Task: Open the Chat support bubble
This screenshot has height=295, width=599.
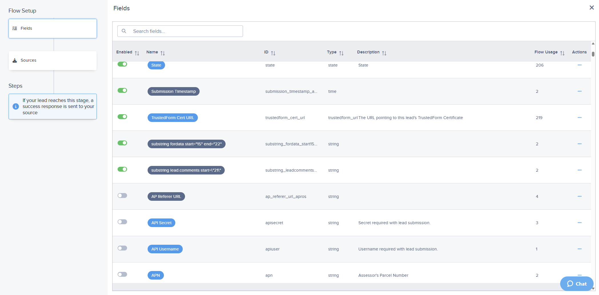Action: coord(576,284)
